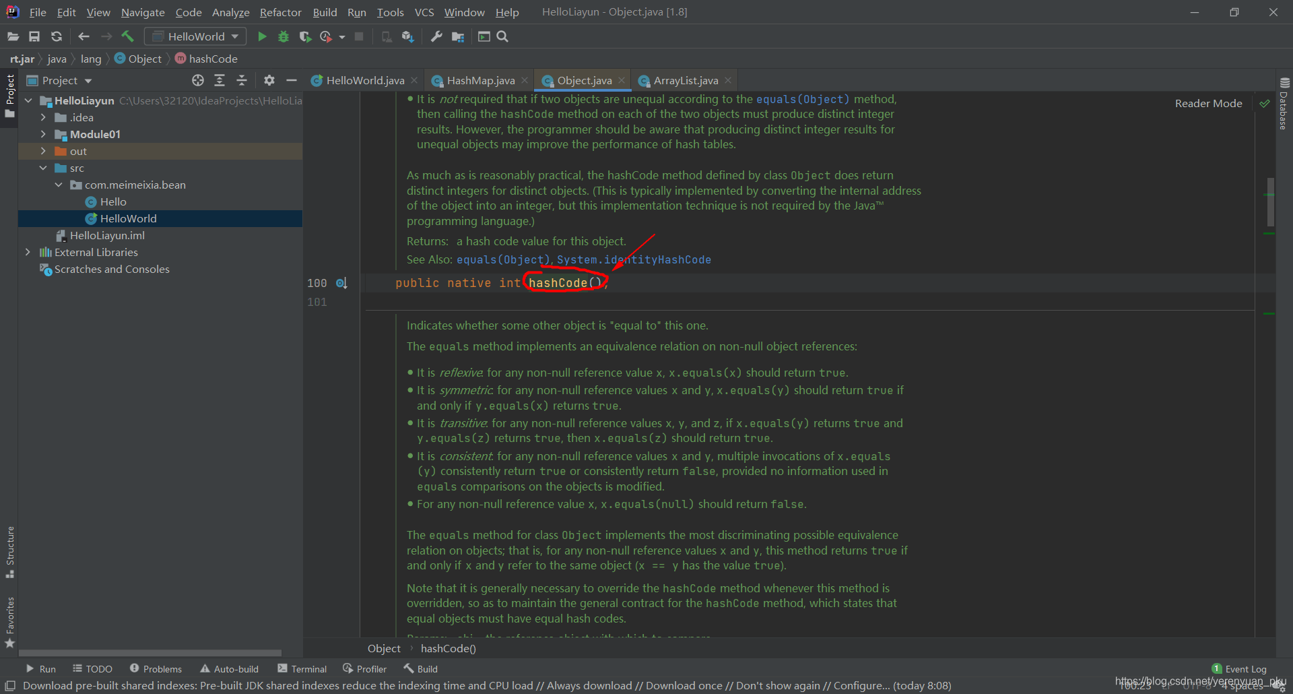Screen dimensions: 1293x694
Task: Expand External Libraries node
Action: [x=28, y=252]
